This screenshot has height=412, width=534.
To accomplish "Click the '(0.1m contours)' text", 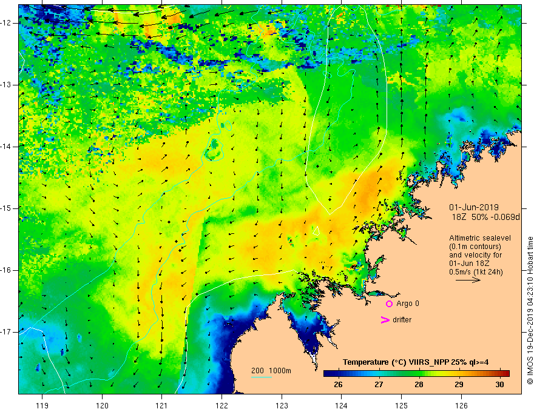I will (475, 247).
